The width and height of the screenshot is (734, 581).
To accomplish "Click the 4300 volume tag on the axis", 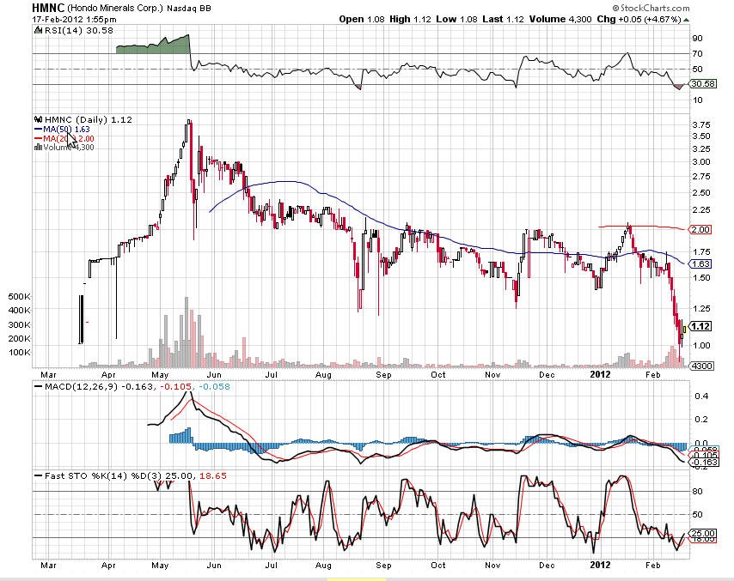I will [x=702, y=366].
